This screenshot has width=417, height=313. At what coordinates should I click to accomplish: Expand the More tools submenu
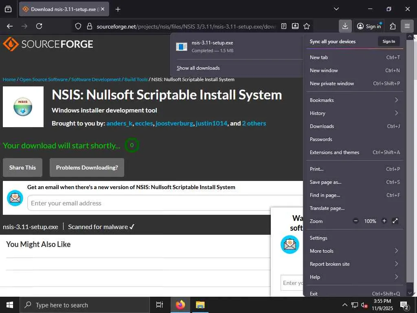coord(355,251)
